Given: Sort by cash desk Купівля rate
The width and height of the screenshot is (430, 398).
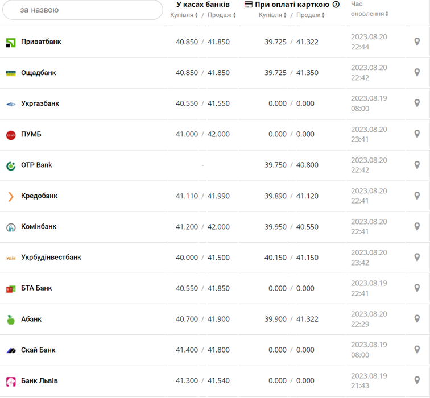Looking at the screenshot, I should [x=184, y=15].
